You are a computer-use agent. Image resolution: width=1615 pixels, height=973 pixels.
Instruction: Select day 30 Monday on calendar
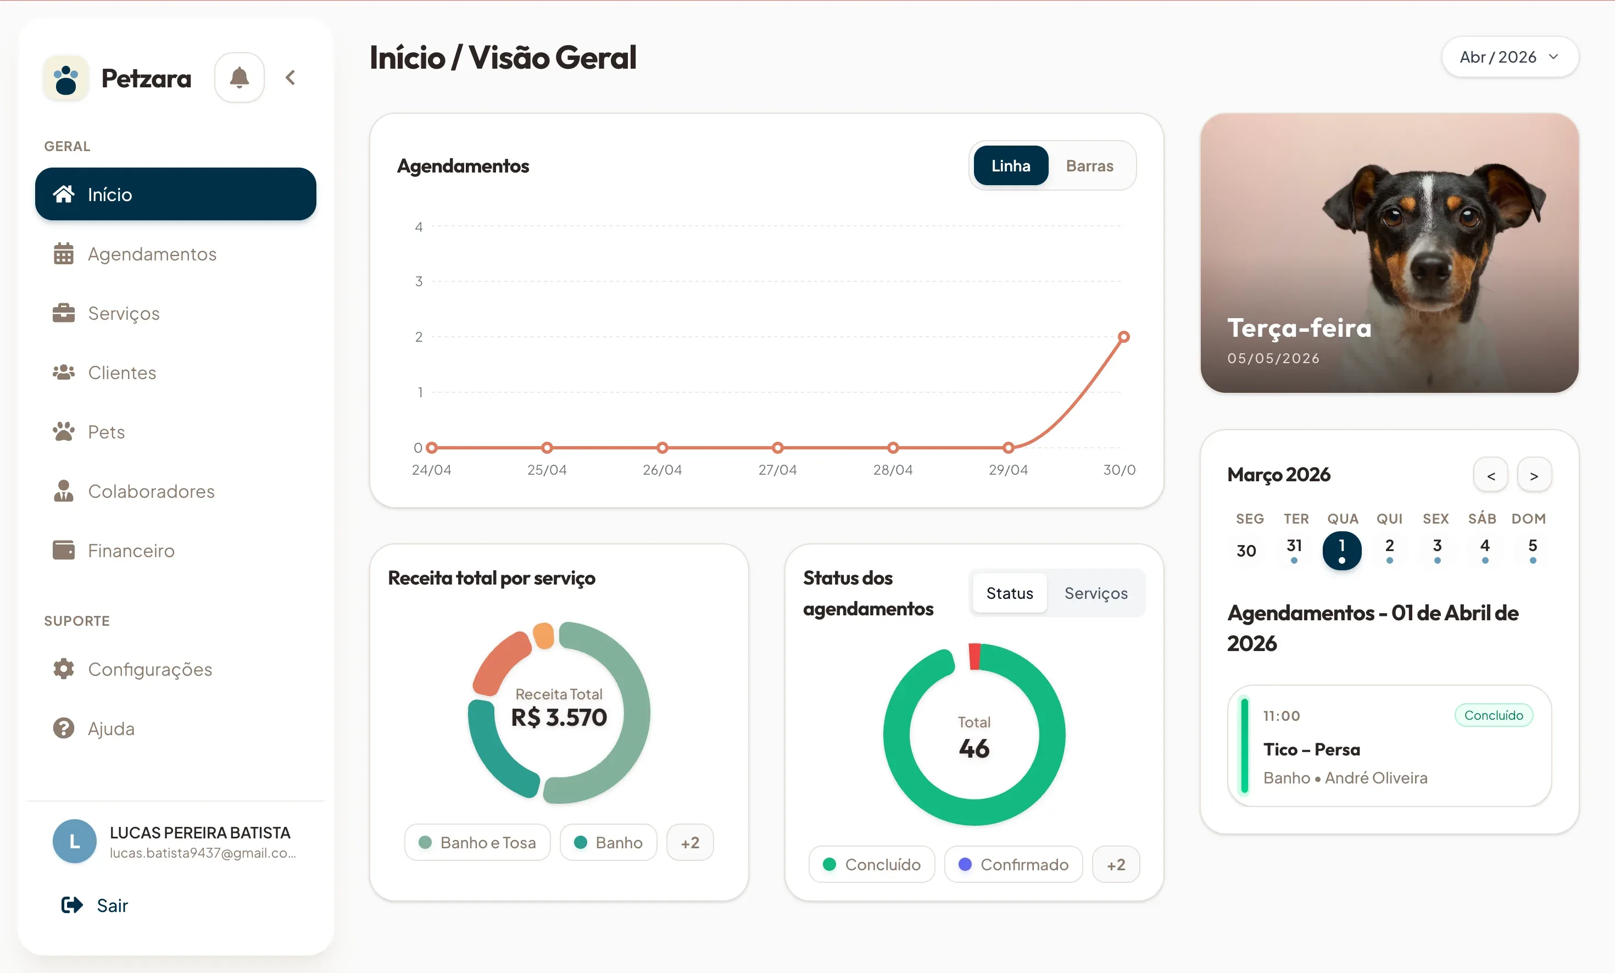tap(1246, 550)
